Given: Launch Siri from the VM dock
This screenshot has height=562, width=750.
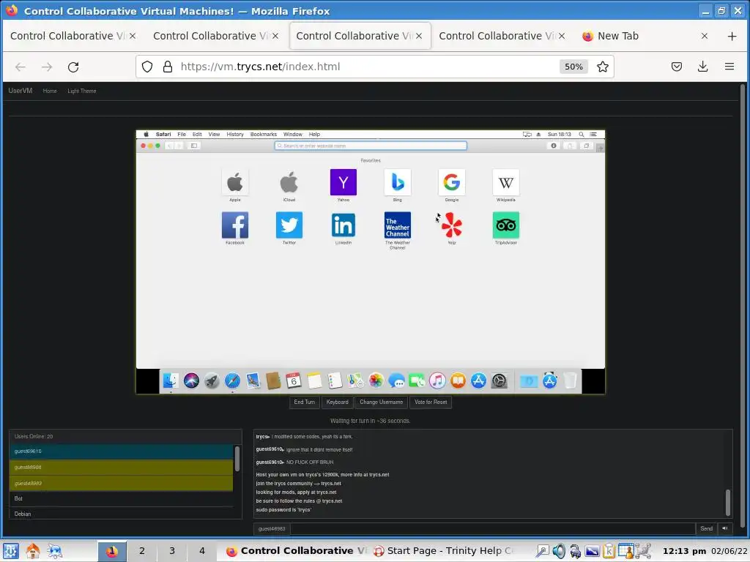Looking at the screenshot, I should tap(191, 381).
